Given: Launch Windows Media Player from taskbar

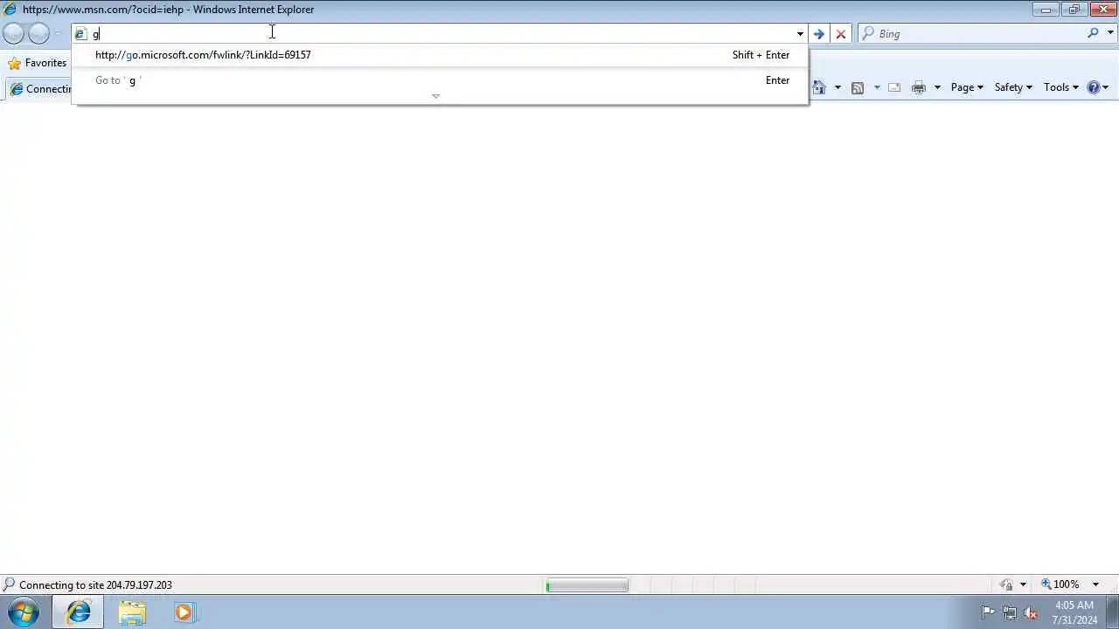Looking at the screenshot, I should coord(184,612).
